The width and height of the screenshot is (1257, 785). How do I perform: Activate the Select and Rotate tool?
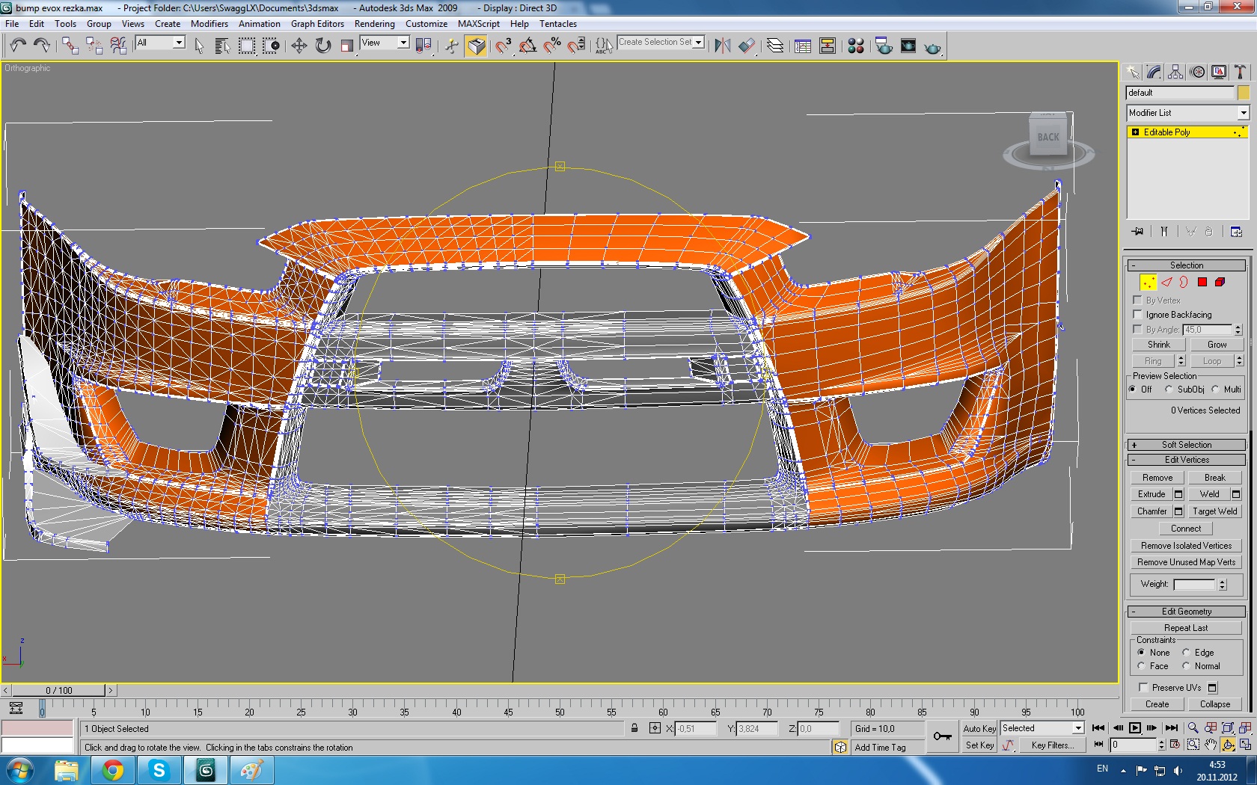coord(322,46)
